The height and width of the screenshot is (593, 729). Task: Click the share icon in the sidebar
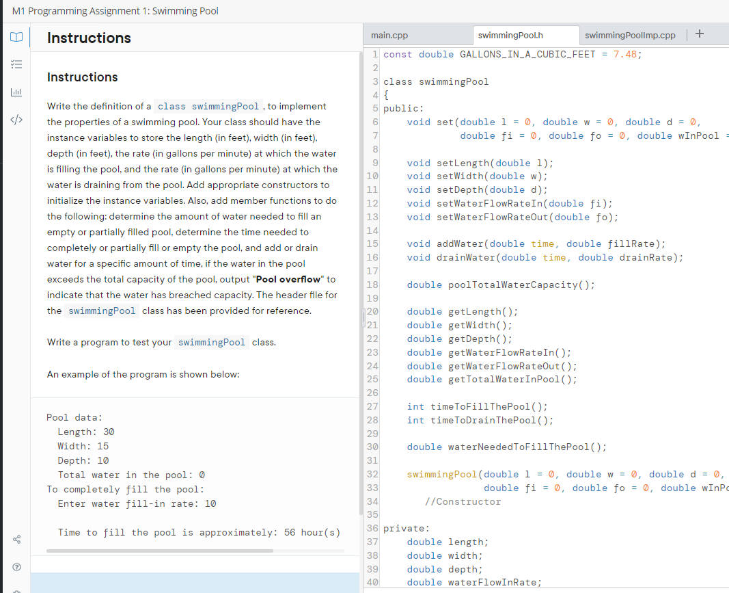tap(16, 539)
